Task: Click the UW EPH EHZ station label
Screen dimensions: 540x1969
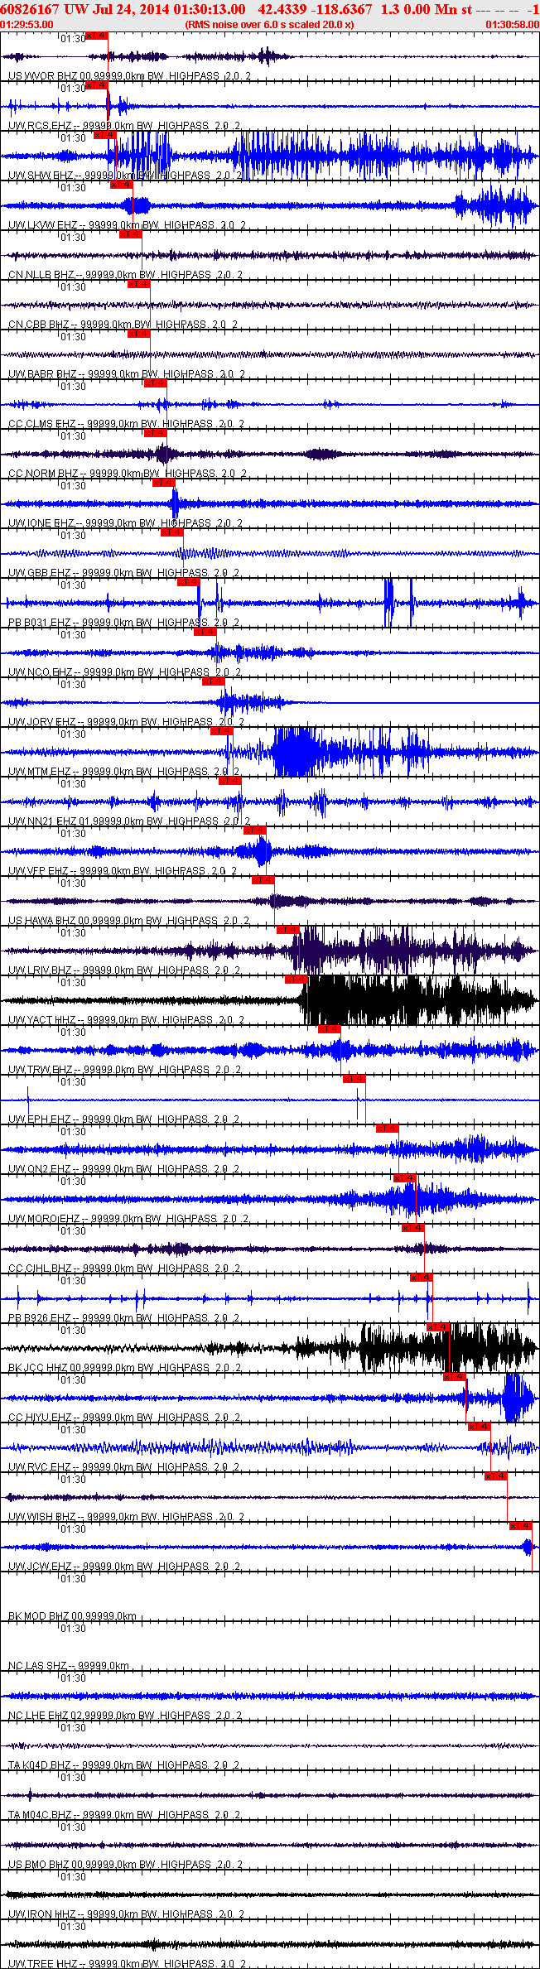Action: click(x=124, y=1119)
